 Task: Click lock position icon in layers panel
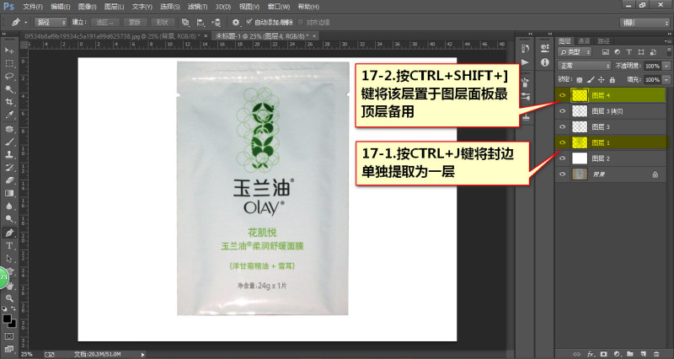tap(601, 79)
